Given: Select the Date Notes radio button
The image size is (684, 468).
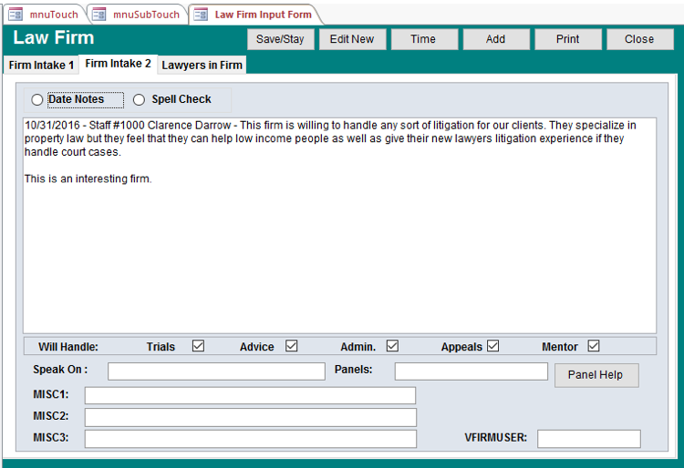Looking at the screenshot, I should click(x=37, y=100).
